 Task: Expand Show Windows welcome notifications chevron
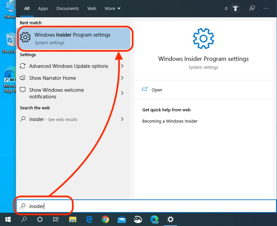122,93
